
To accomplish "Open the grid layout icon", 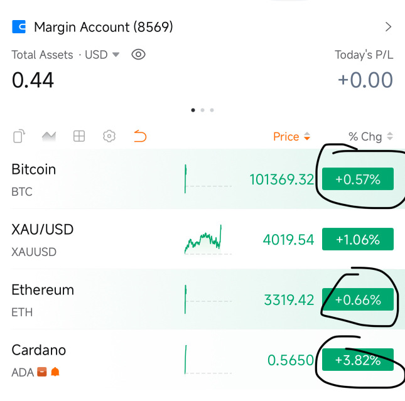I will tap(79, 136).
